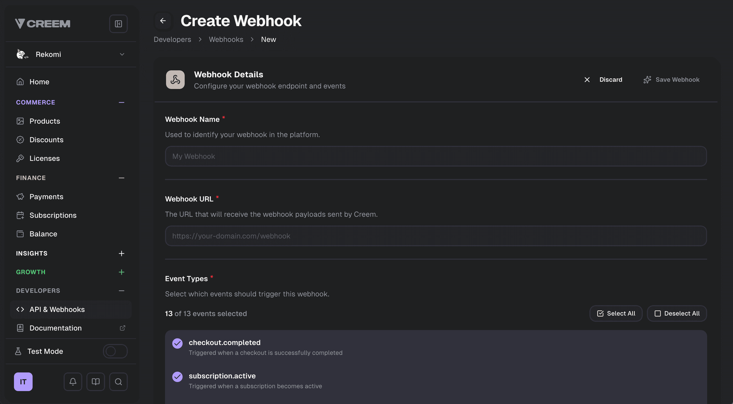Screen dimensions: 733x404
Task: Open the book guide icon button
Action: [96, 382]
